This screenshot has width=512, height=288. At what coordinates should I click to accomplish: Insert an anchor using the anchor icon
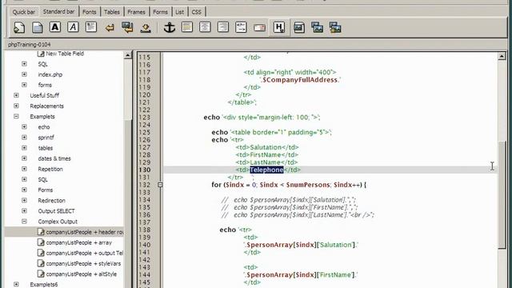pos(169,27)
